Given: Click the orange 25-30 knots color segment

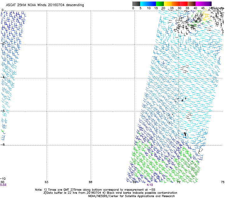Looking at the screenshot, I should click(x=176, y=4).
